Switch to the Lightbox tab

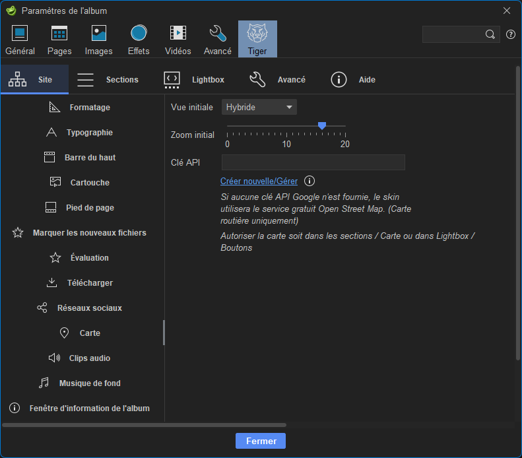(x=194, y=80)
